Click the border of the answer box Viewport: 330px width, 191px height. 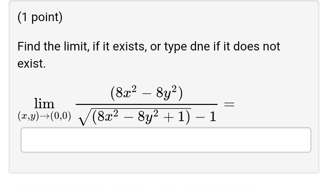click(165, 128)
